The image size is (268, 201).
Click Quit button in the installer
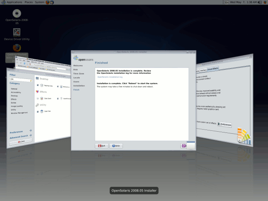click(101, 146)
